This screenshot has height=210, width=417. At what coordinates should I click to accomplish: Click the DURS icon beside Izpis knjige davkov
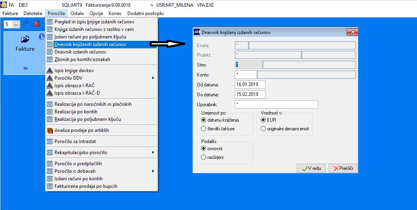(x=50, y=71)
